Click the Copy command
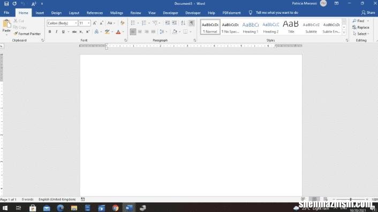378x212 pixels. pos(20,27)
